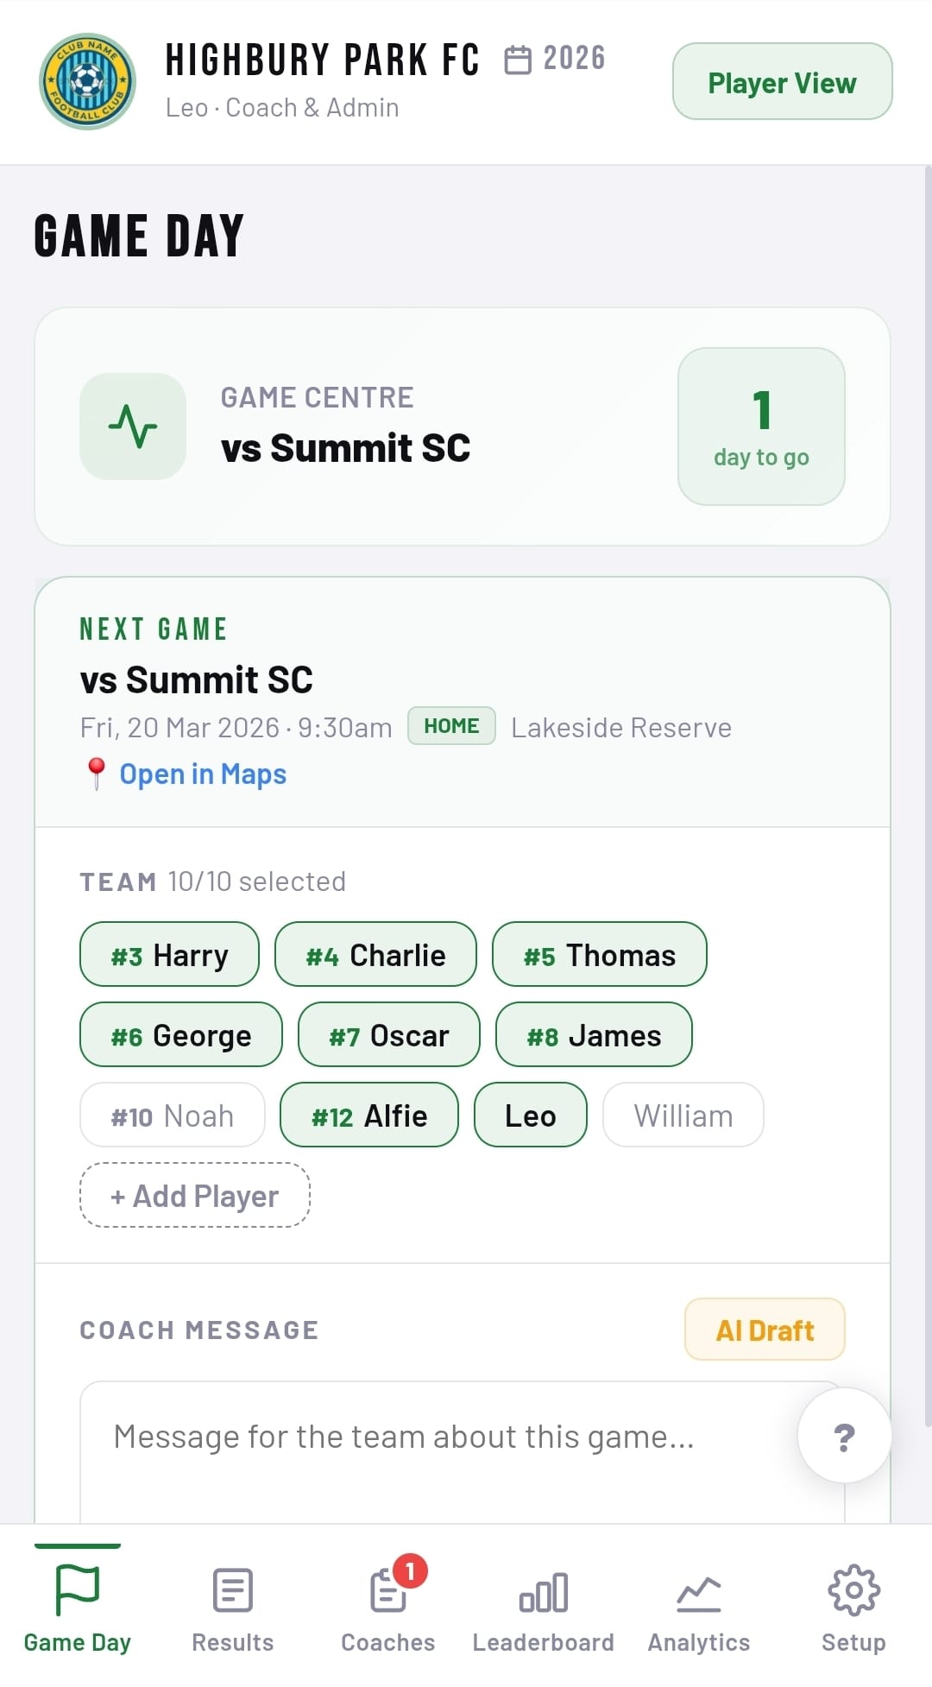Click the Add Player button
The width and height of the screenshot is (932, 1687).
click(195, 1196)
